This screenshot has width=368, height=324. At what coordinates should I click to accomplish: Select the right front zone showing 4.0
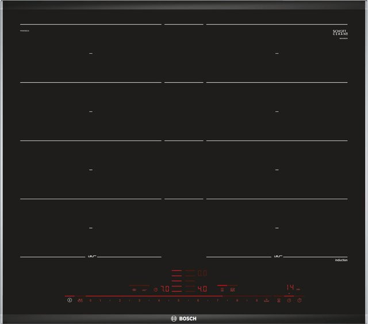[202, 289]
